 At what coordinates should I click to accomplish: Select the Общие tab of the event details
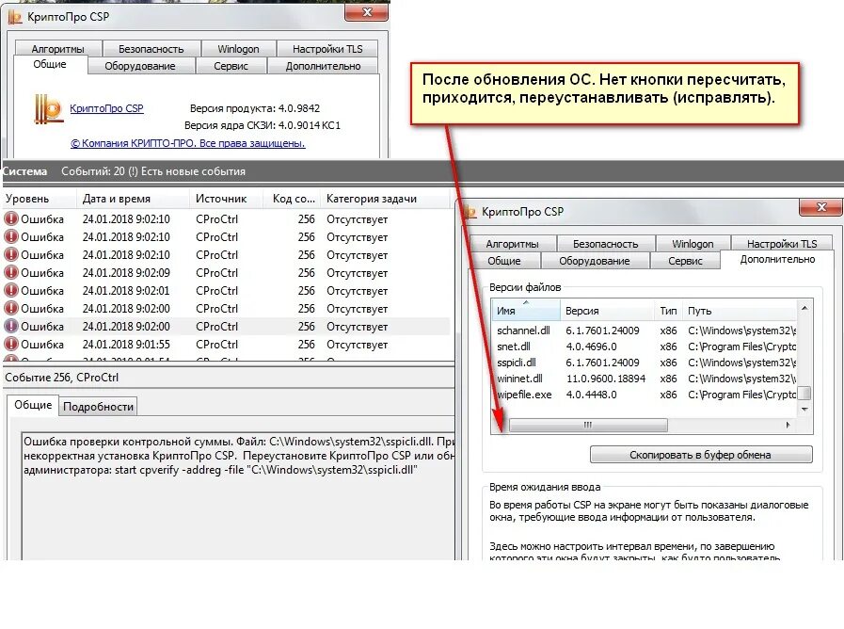pos(33,405)
